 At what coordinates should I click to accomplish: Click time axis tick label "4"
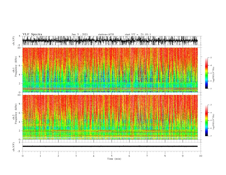pyautogui.click(x=94, y=156)
